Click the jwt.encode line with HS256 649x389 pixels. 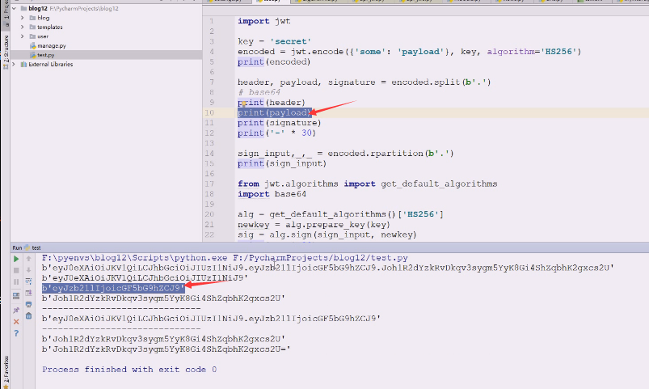click(409, 52)
